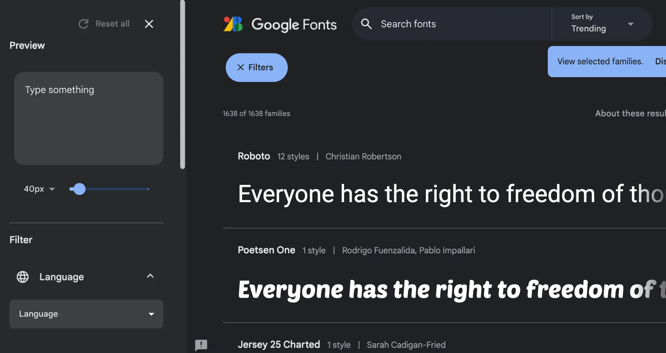Click the Preview section heading
Viewport: 666px width, 353px height.
(x=27, y=45)
